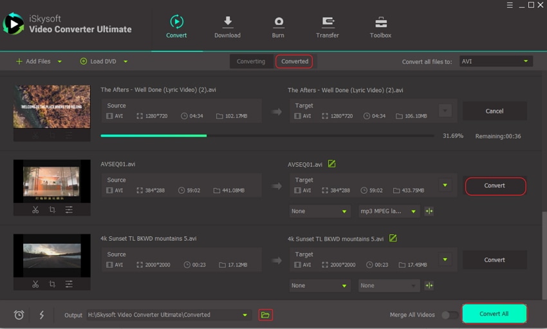The width and height of the screenshot is (547, 329).
Task: Select source name 'AVSEQ01.avi' text
Action: (118, 164)
